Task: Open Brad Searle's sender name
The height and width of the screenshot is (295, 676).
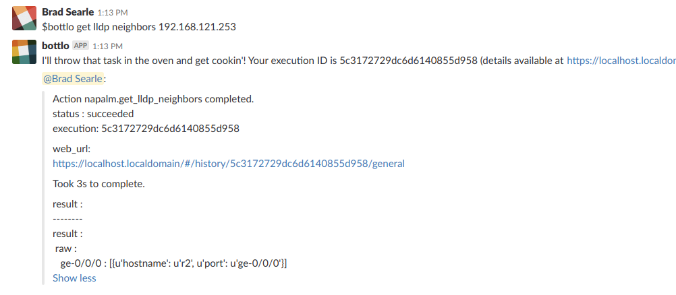Action: [x=67, y=12]
